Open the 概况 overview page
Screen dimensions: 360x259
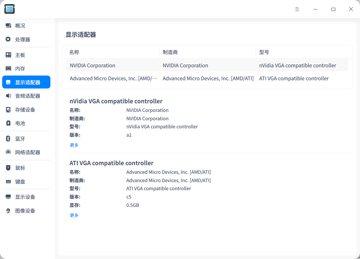coord(20,26)
